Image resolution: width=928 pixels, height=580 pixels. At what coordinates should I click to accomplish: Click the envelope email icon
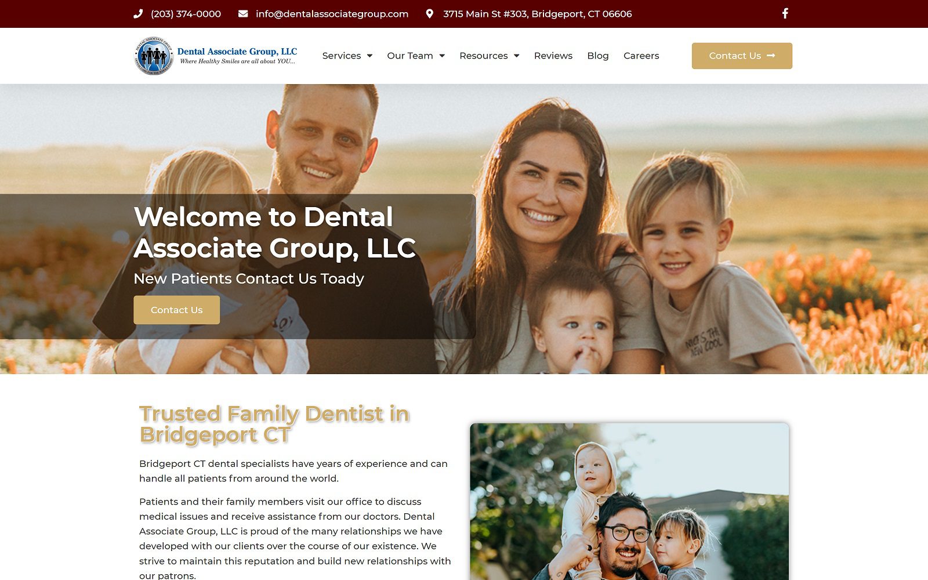[243, 13]
